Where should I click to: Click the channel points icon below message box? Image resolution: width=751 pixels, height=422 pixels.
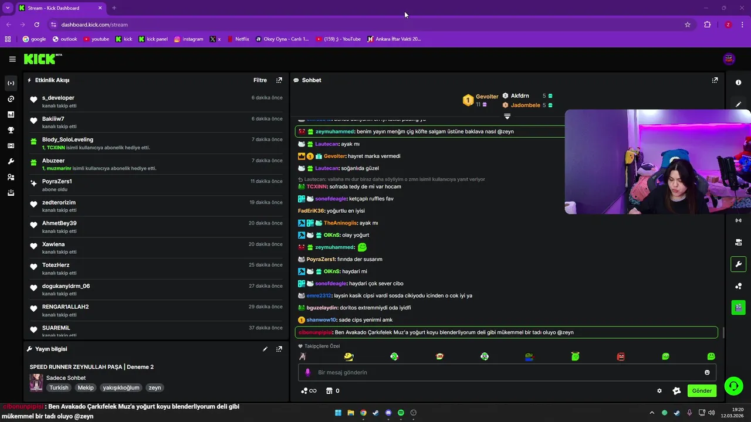308,391
